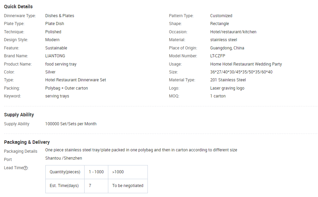Click the Quantity(pieces) row header

click(x=65, y=172)
